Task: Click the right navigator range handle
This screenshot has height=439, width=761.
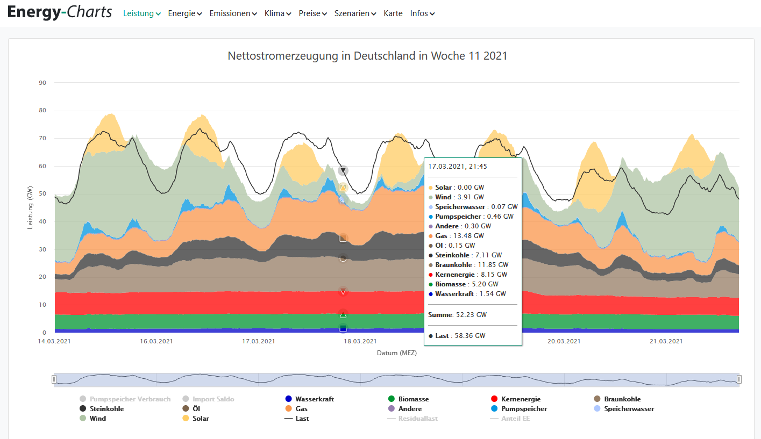Action: (x=739, y=379)
